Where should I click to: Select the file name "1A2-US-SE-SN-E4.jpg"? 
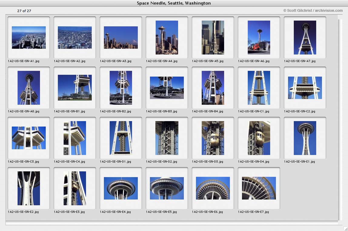click(x=115, y=212)
